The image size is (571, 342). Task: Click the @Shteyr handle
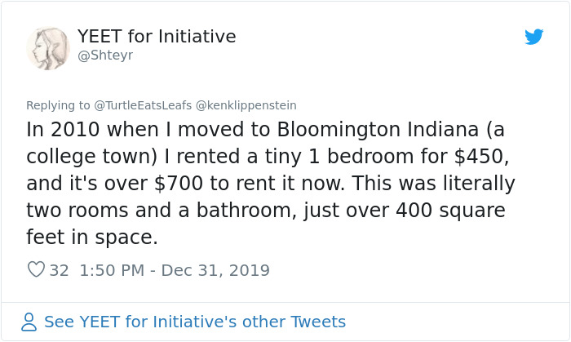pyautogui.click(x=105, y=56)
